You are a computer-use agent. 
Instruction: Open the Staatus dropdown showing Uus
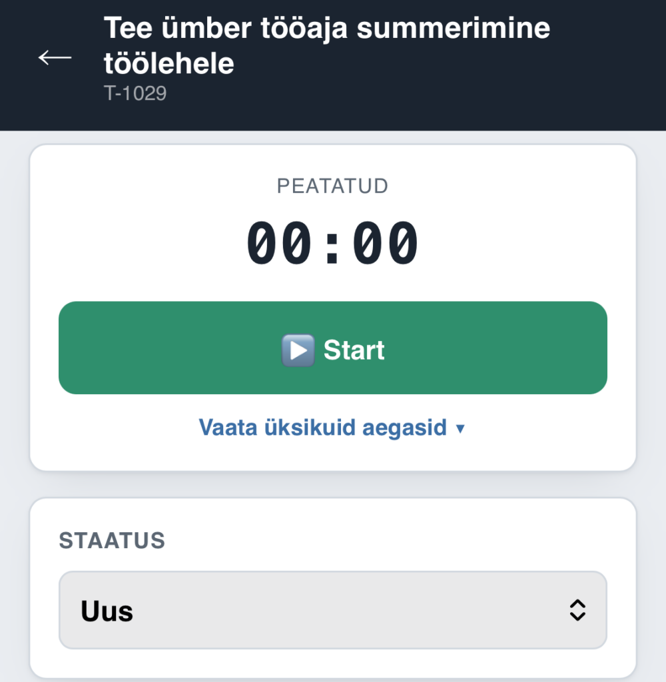(x=333, y=610)
